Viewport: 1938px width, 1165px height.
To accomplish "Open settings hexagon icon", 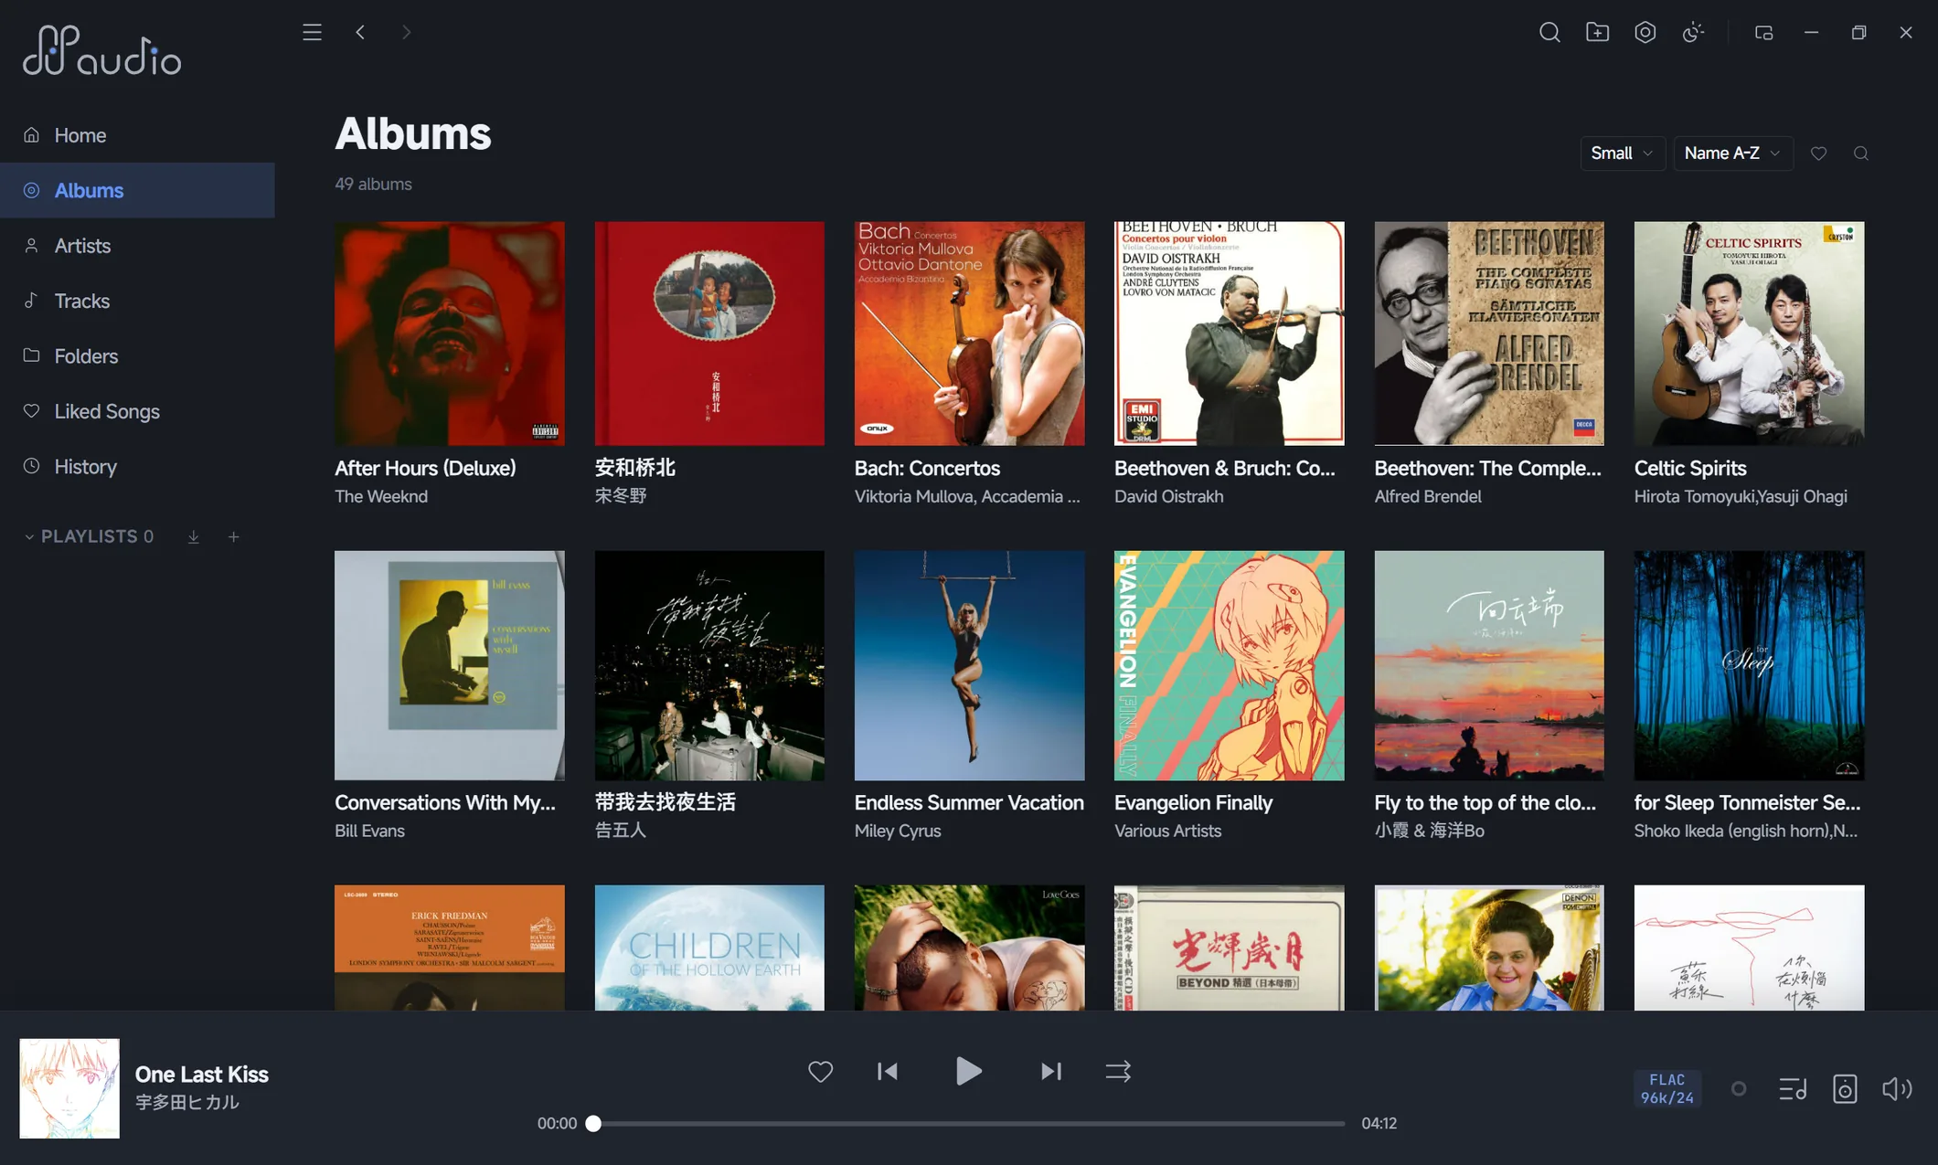I will coord(1645,33).
